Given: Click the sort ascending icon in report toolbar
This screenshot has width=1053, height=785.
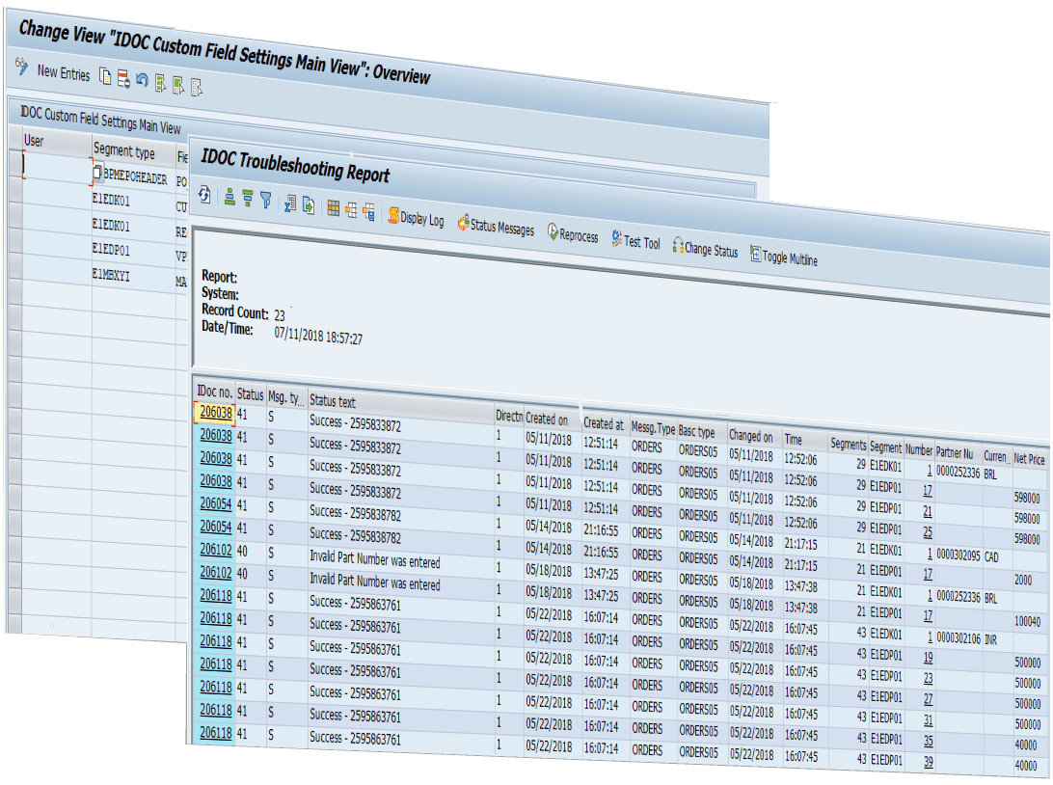Looking at the screenshot, I should pos(229,198).
